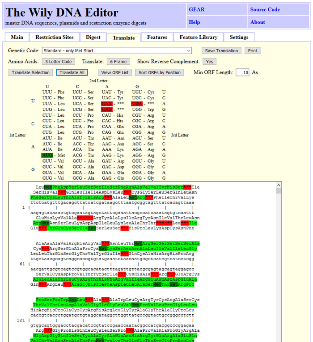Click the red UGA stop codon cell
Screen dimensions: 313x342
pos(137,103)
